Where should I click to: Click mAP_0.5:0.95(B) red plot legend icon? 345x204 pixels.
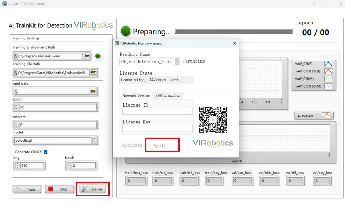point(328,71)
